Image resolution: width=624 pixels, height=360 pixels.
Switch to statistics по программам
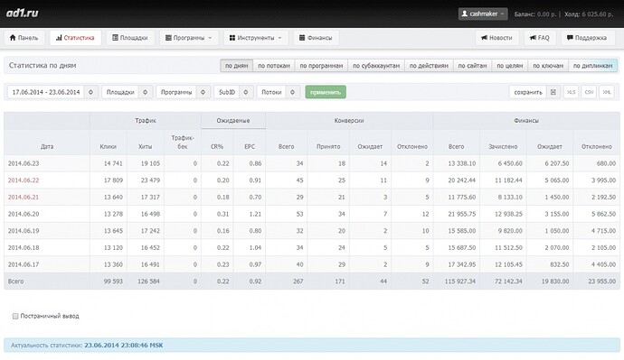click(x=321, y=66)
